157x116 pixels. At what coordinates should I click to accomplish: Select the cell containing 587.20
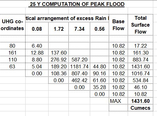point(79,60)
